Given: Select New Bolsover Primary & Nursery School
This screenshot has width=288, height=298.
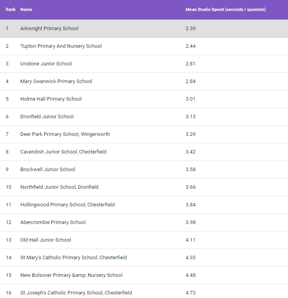Looking at the screenshot, I should (72, 275).
